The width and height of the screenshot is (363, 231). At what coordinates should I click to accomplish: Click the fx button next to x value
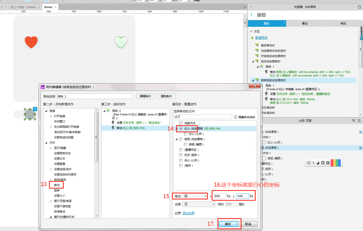pos(229,196)
